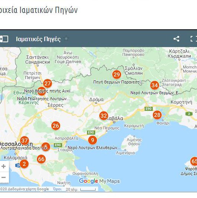Select map marker number 34
The height and width of the screenshot is (198, 197).
[x=155, y=85]
